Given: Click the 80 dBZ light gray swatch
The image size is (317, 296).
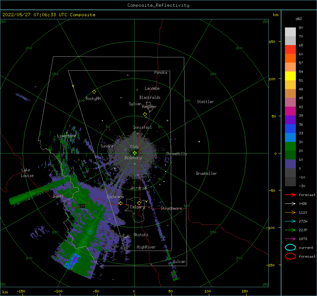Looking at the screenshot, I should tap(290, 32).
